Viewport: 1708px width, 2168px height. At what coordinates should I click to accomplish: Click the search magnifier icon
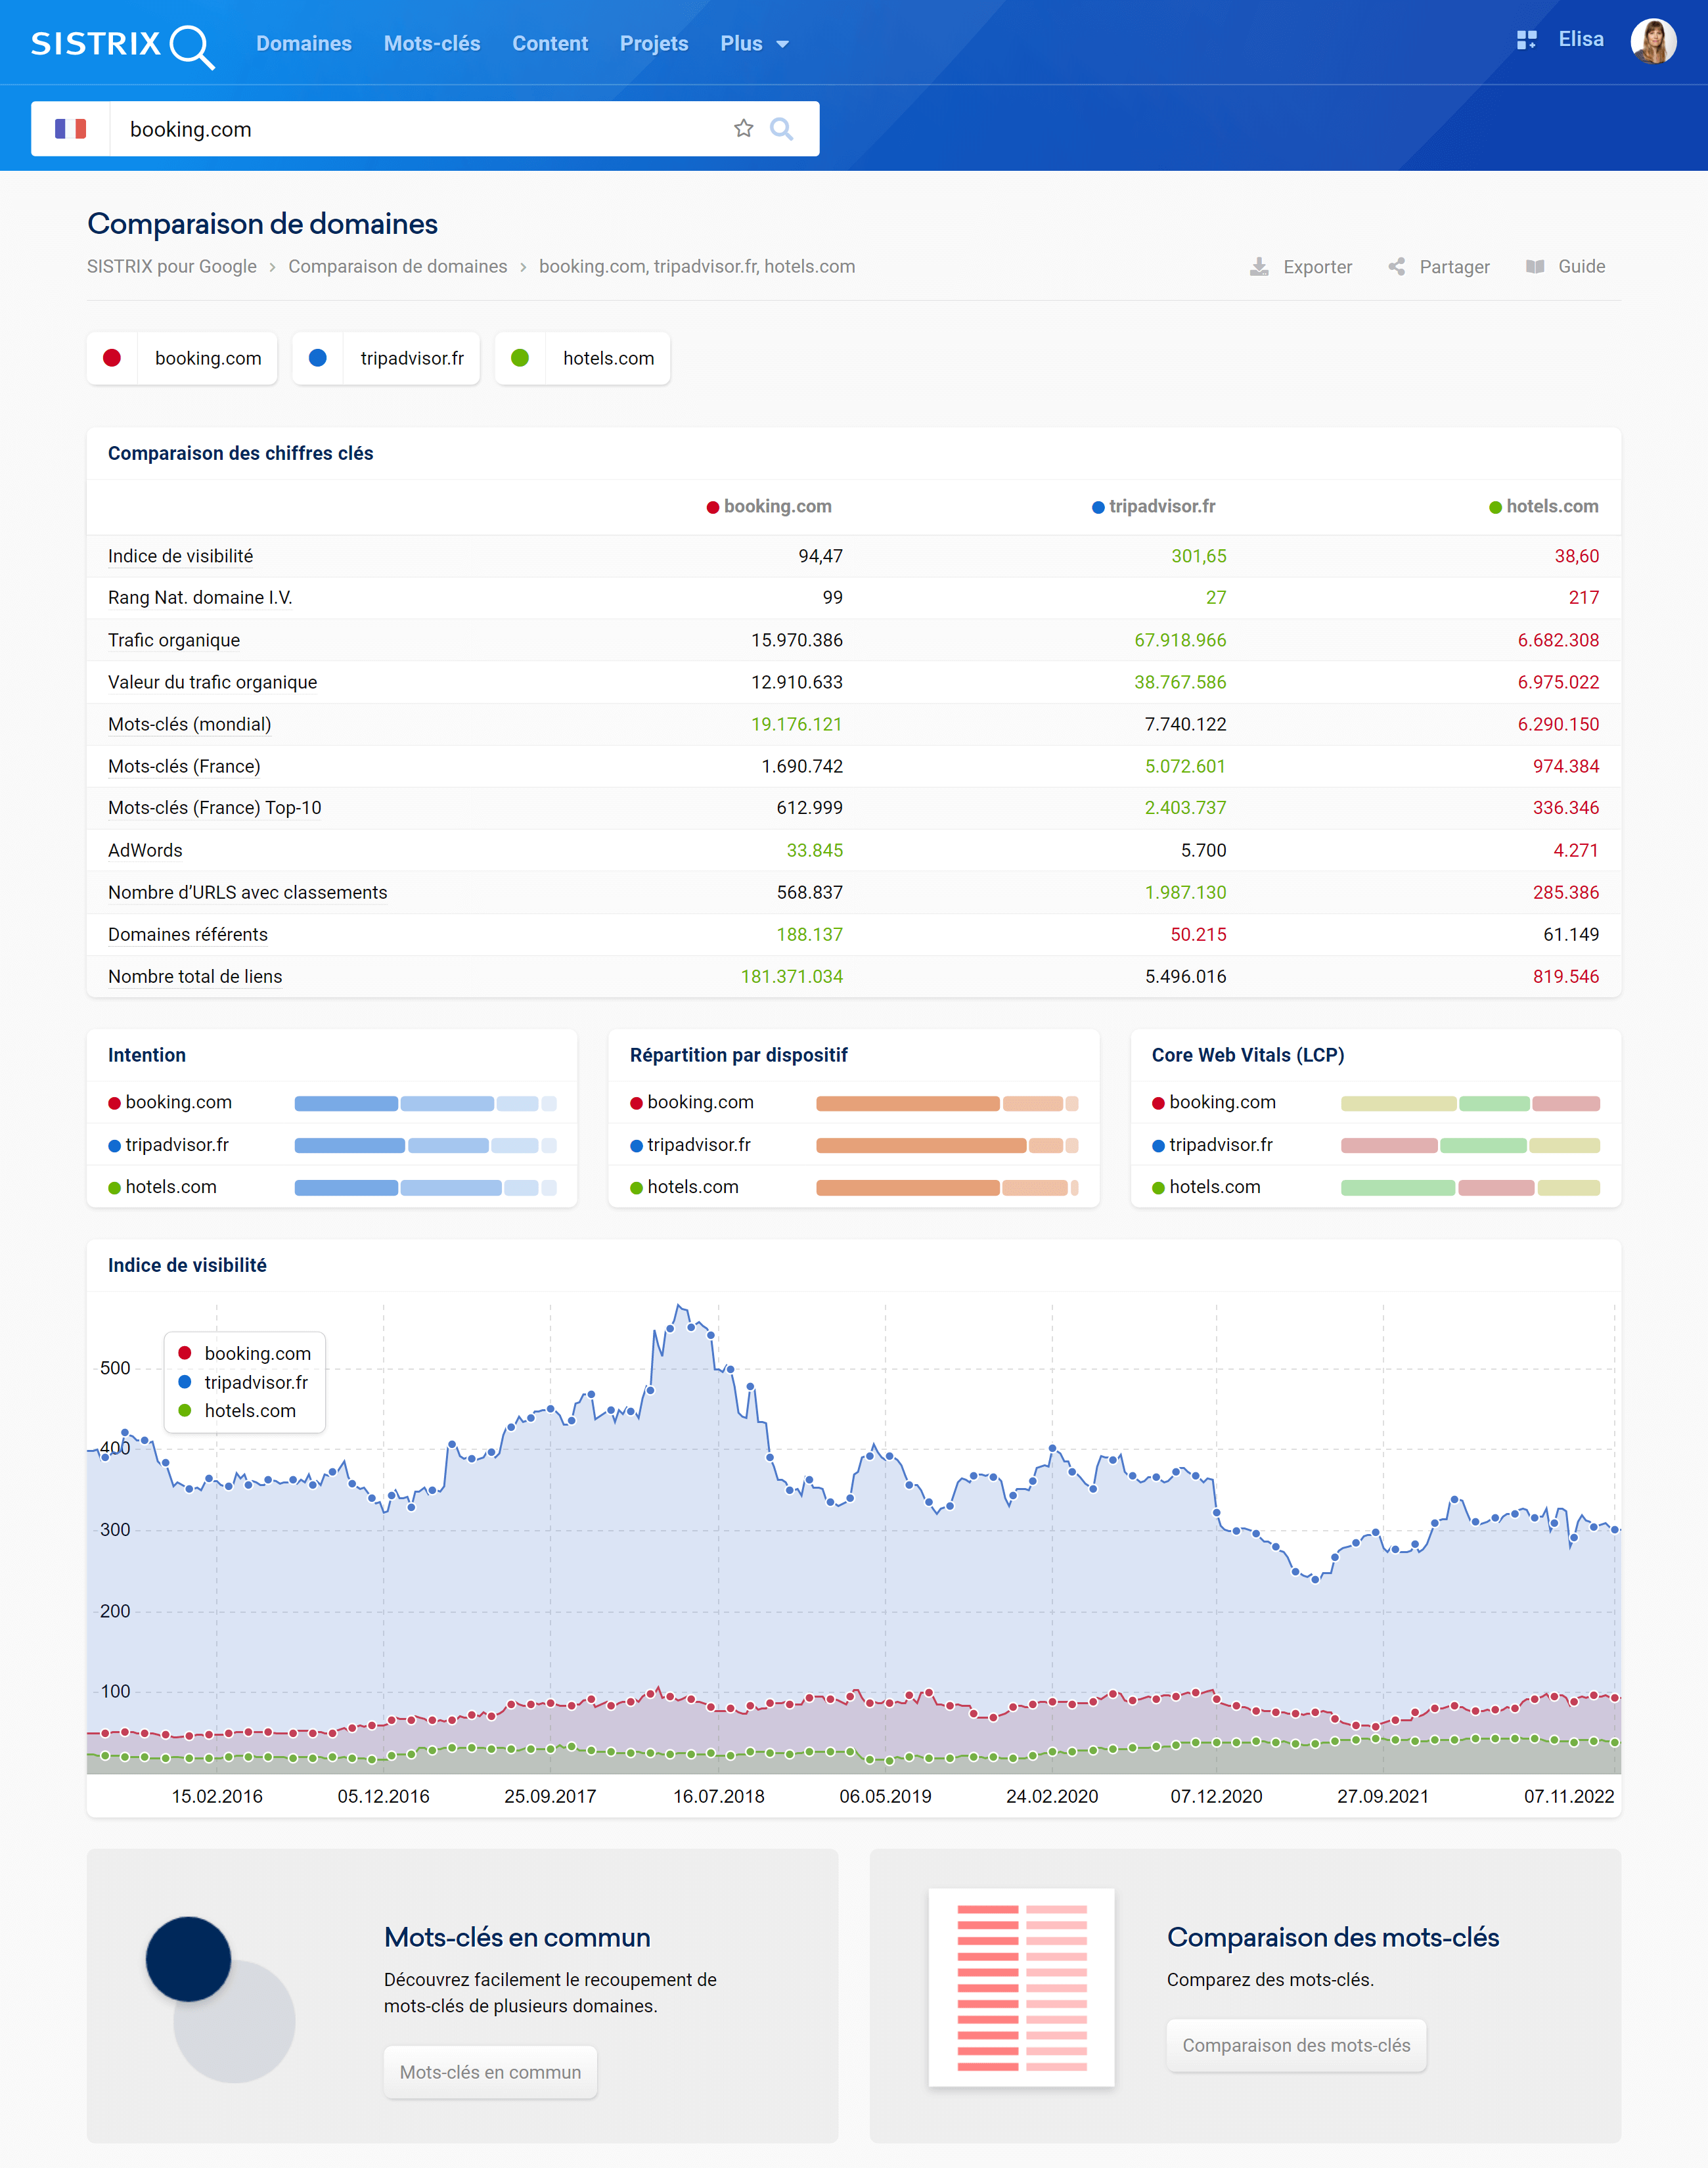tap(782, 129)
